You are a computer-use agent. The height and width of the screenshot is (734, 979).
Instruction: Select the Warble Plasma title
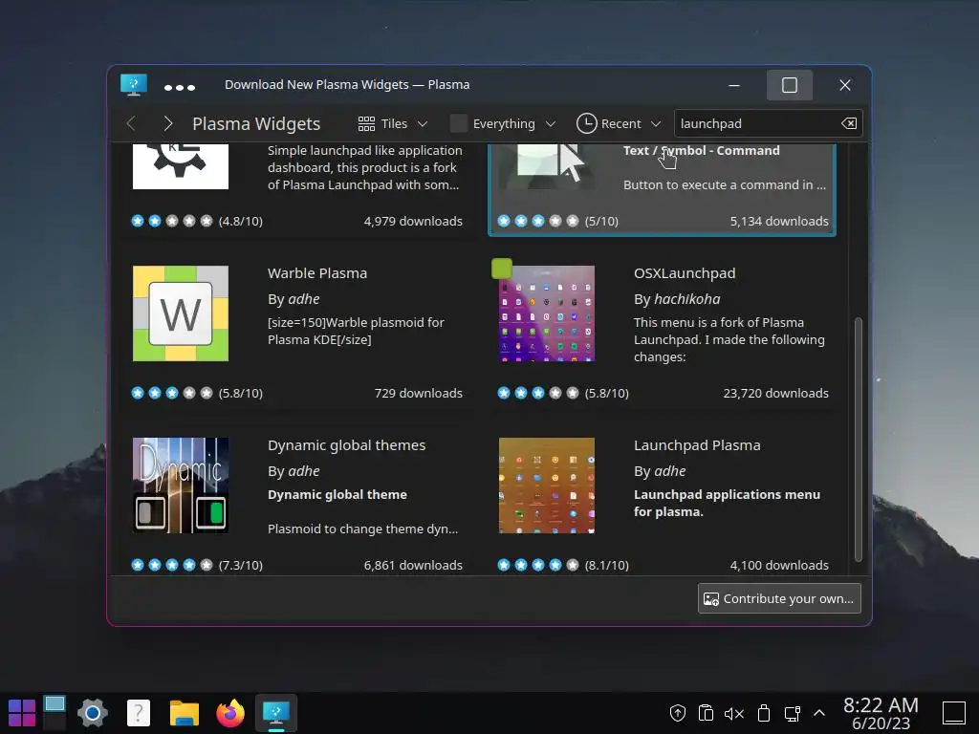click(317, 273)
